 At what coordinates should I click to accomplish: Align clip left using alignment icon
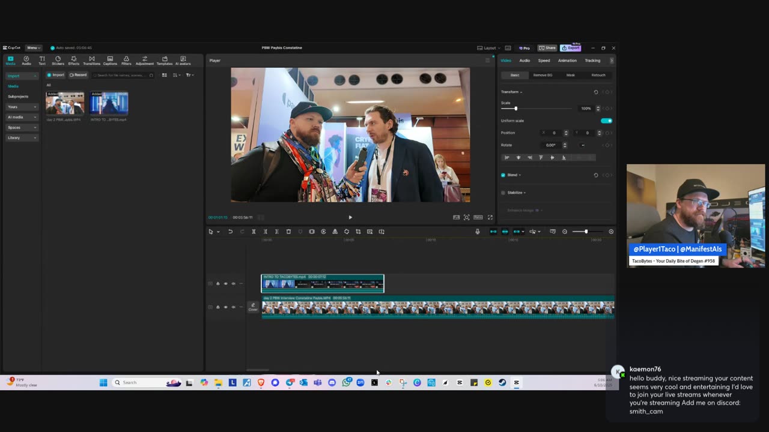pyautogui.click(x=506, y=157)
